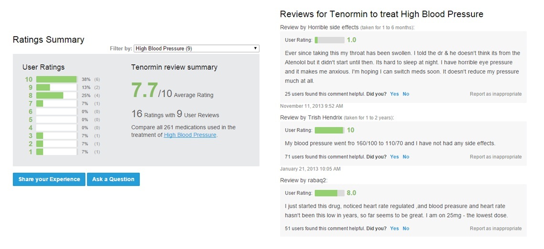
Task: Click No on Trish Hendrix review
Action: (406, 157)
